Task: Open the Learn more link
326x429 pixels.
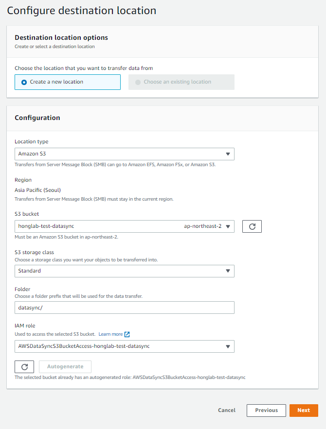Action: coord(110,334)
